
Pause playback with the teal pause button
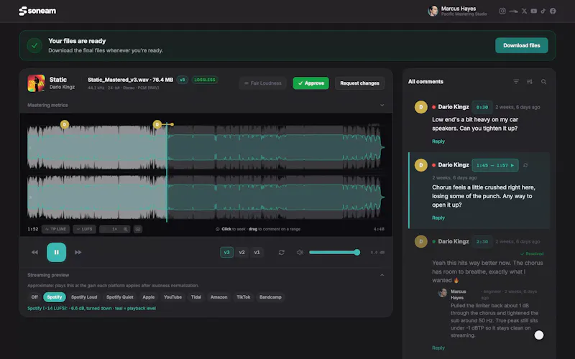click(x=56, y=252)
